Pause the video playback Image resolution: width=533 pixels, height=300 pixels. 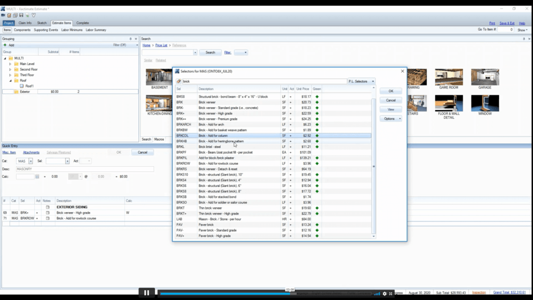[146, 293]
